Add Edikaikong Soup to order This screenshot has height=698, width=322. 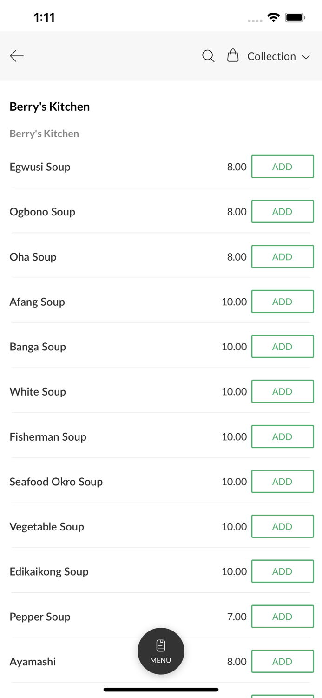[x=282, y=571]
